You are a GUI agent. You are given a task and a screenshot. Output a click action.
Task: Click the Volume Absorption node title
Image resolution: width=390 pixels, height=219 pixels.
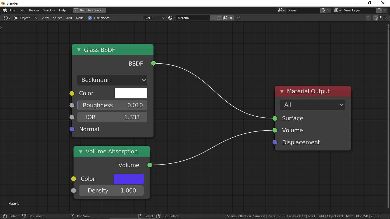(112, 151)
